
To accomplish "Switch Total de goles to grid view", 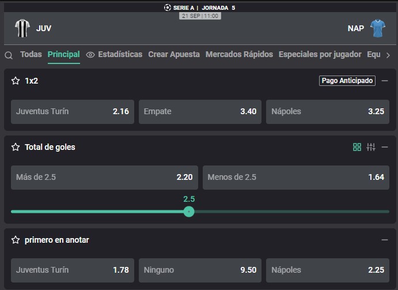I will click(x=357, y=147).
